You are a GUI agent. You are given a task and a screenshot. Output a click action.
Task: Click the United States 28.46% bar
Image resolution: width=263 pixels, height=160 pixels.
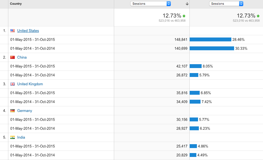coord(210,40)
